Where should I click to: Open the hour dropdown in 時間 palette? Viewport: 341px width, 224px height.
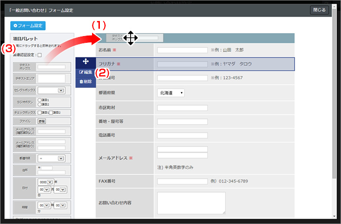tap(44, 205)
